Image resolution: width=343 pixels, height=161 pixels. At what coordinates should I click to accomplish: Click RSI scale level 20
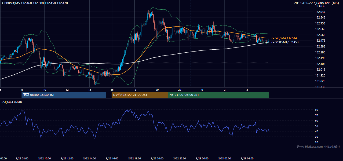(x=316, y=142)
